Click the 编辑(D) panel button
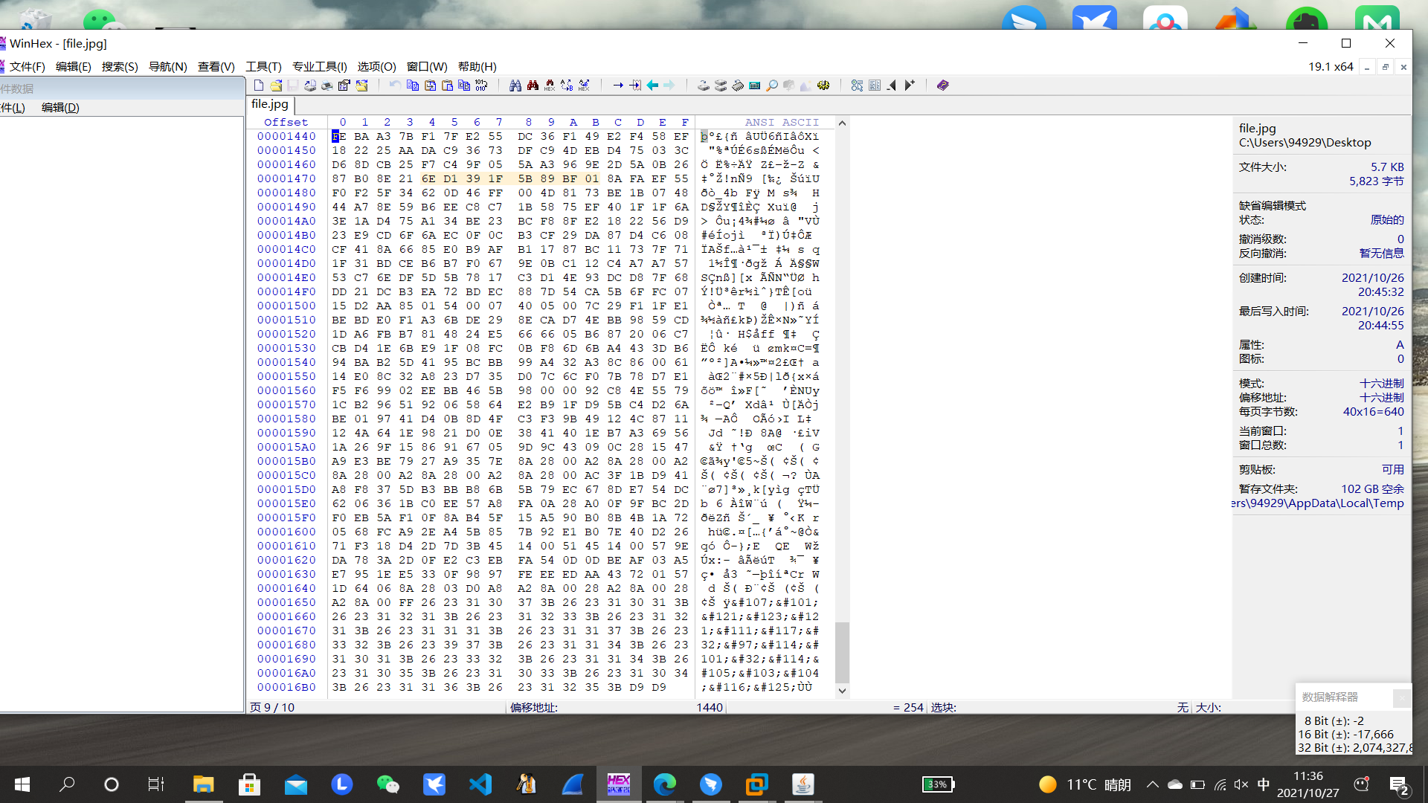This screenshot has height=803, width=1428. tap(60, 107)
